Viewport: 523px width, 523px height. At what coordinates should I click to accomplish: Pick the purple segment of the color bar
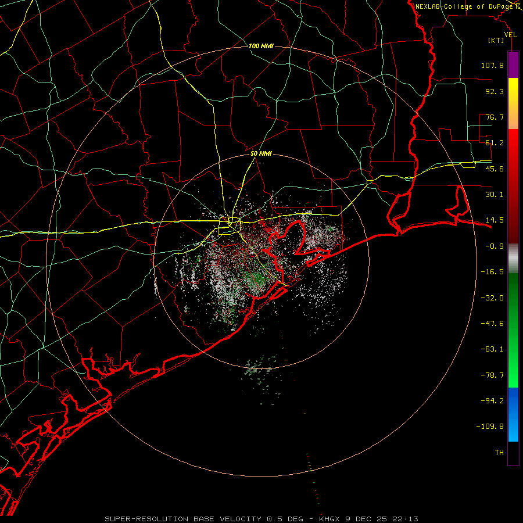513,65
